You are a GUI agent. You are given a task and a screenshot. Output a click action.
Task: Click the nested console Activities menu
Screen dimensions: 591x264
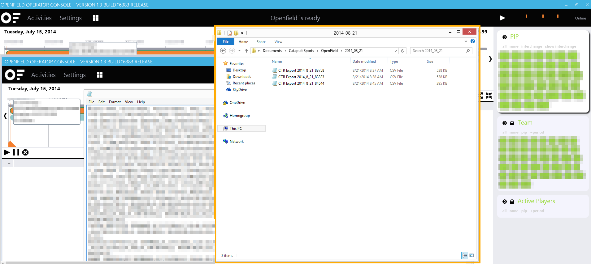(43, 75)
